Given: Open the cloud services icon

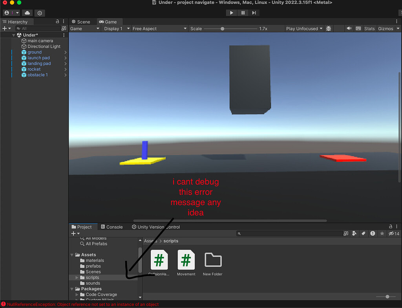Looking at the screenshot, I should click(27, 13).
